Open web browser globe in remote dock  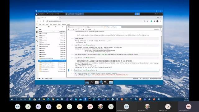tap(101, 82)
